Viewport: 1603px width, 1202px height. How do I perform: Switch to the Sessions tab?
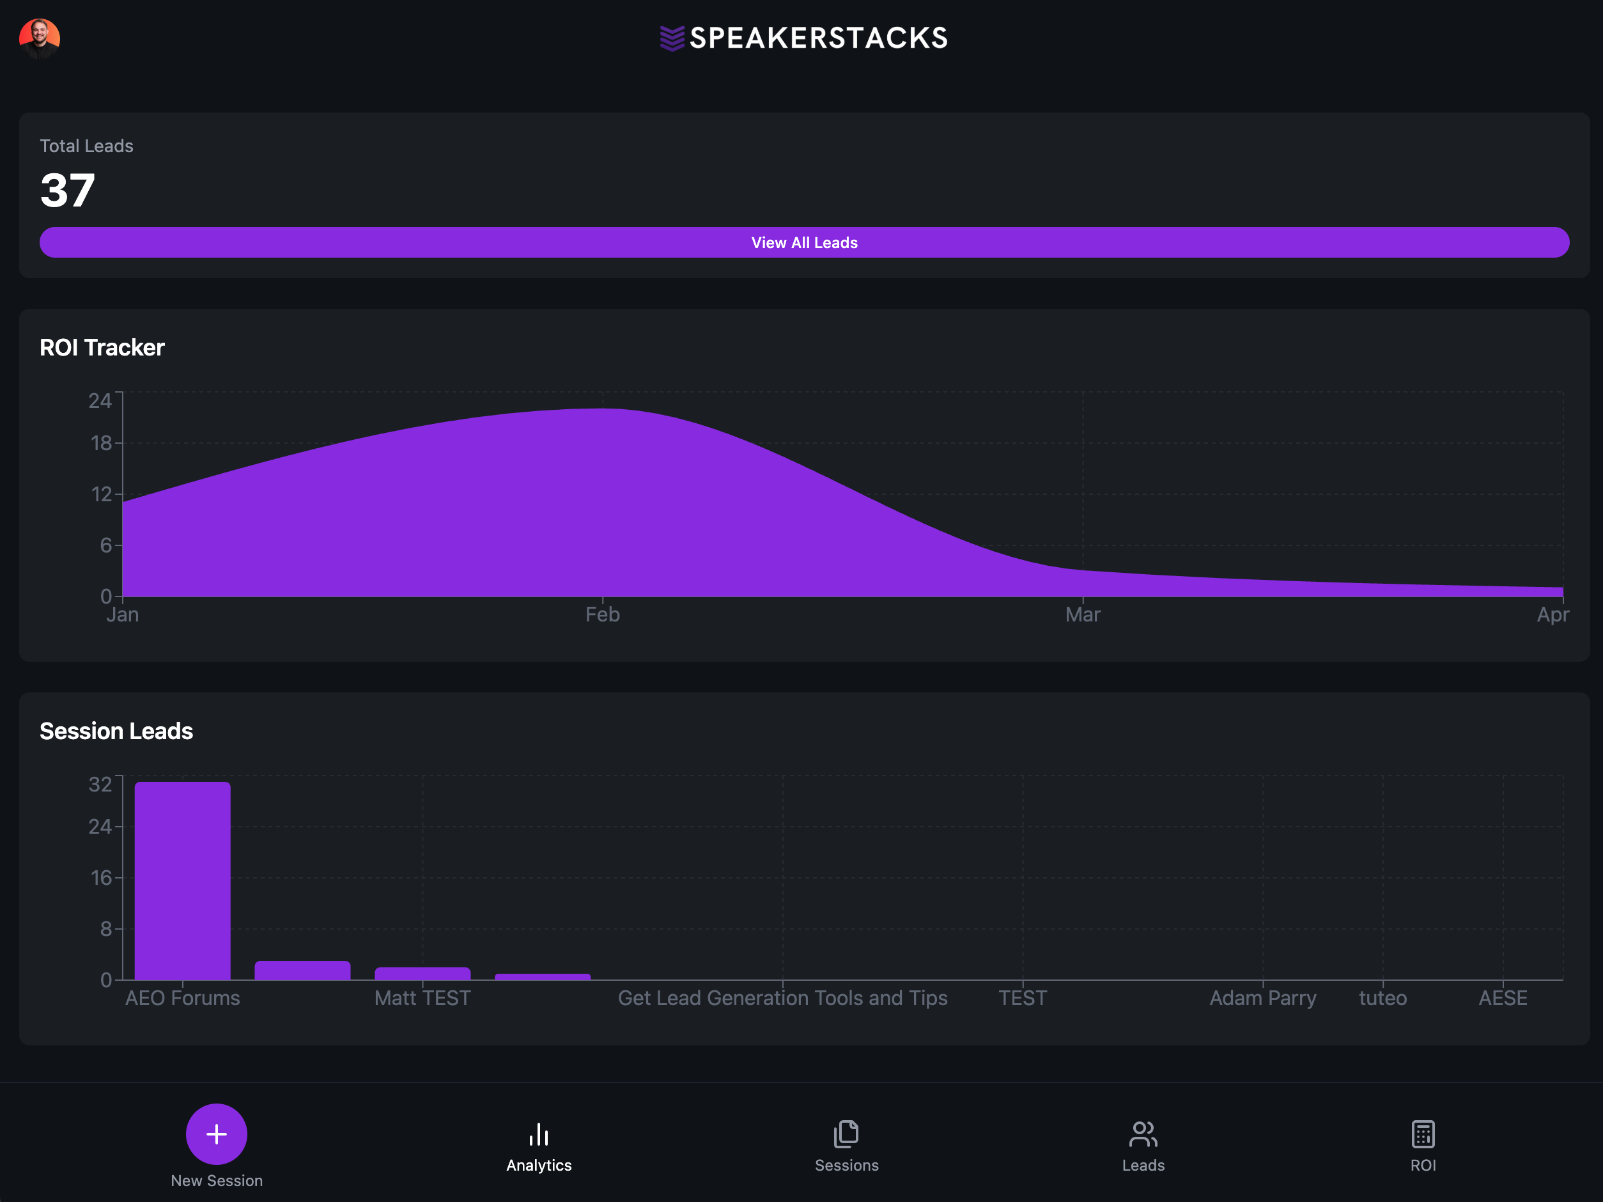pos(846,1165)
